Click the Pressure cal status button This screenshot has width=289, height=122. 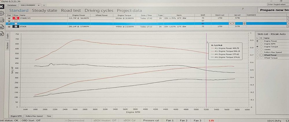click(151, 120)
